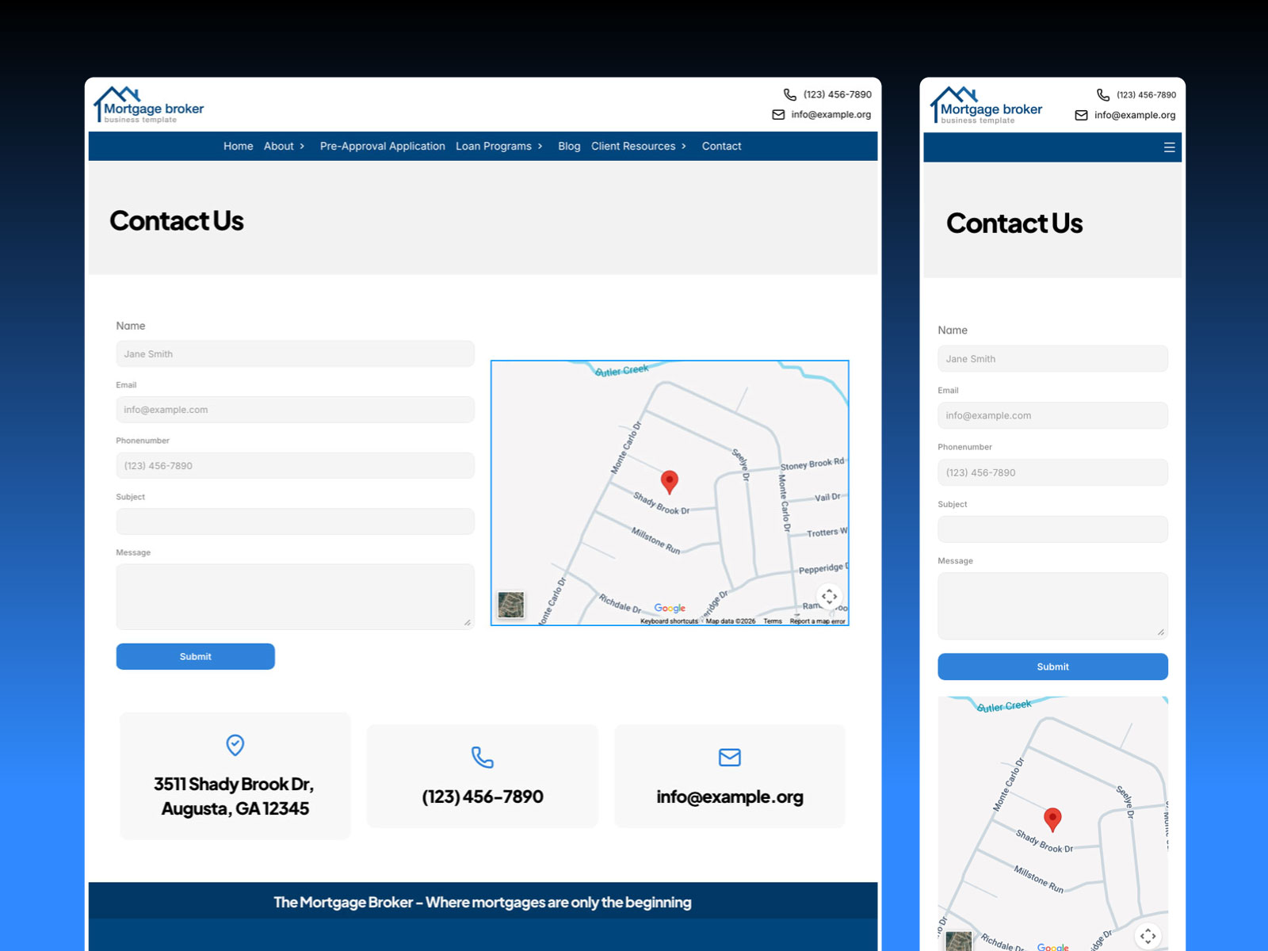
Task: Click the Mortgage broker logo in desktop view
Action: pos(149,105)
